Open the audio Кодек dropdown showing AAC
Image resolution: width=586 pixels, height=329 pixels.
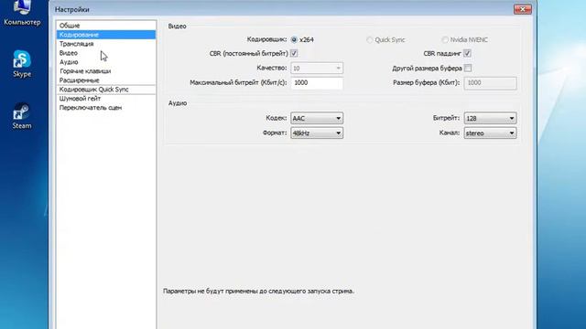[317, 118]
